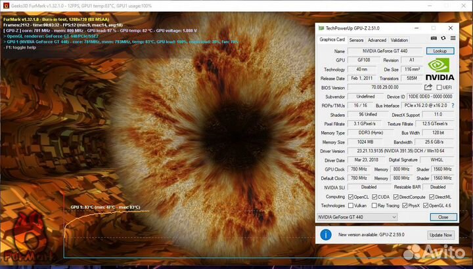Click the Lookup button
The width and height of the screenshot is (473, 269).
440,51
